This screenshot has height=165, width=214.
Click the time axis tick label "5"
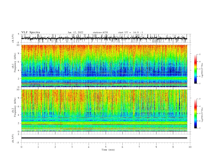[x=106, y=147]
